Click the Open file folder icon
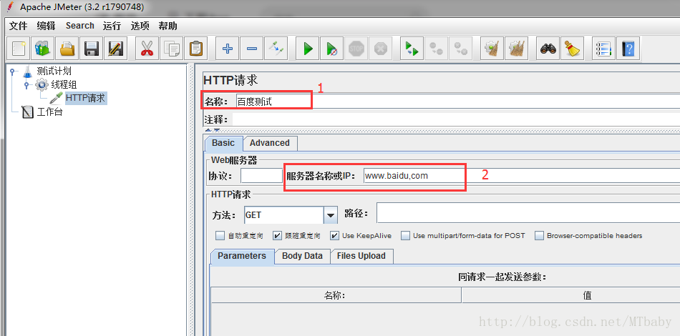Image resolution: width=680 pixels, height=336 pixels. coord(67,48)
